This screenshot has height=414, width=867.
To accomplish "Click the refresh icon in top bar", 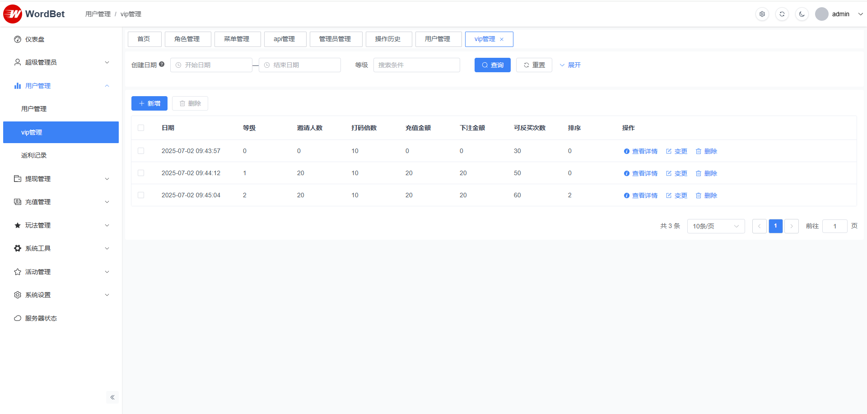I will [782, 14].
